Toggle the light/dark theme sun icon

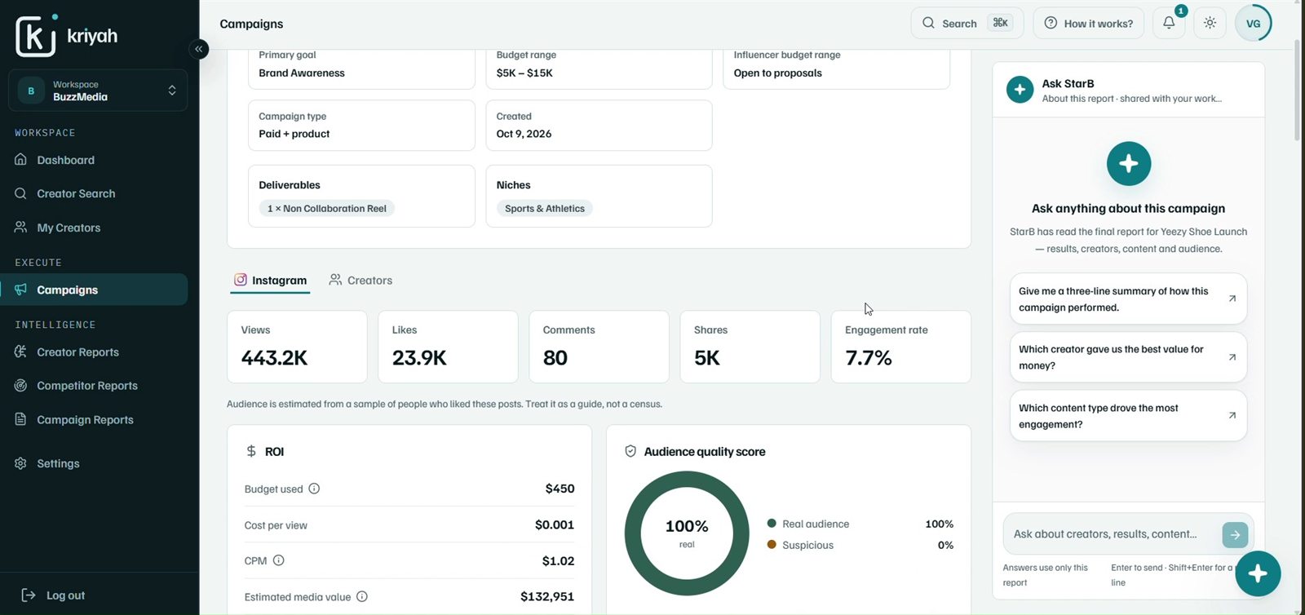(1210, 23)
